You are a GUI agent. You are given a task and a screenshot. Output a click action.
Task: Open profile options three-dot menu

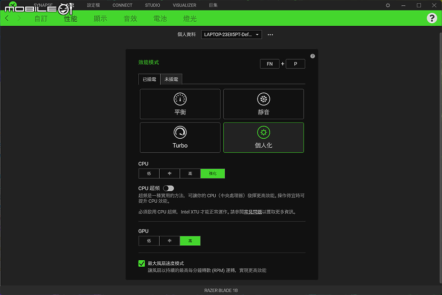coord(270,35)
